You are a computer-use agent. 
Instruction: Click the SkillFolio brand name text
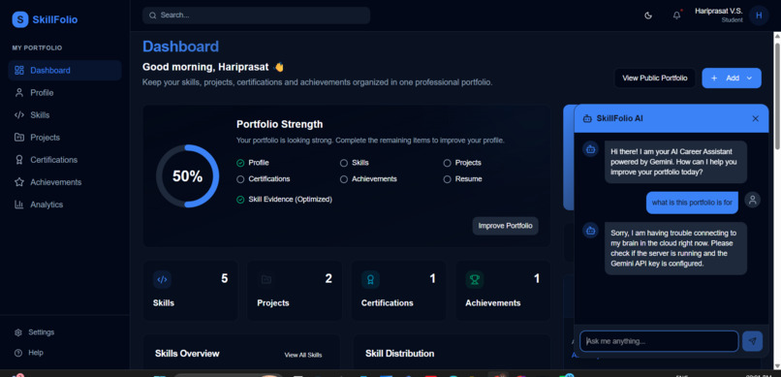coord(55,20)
